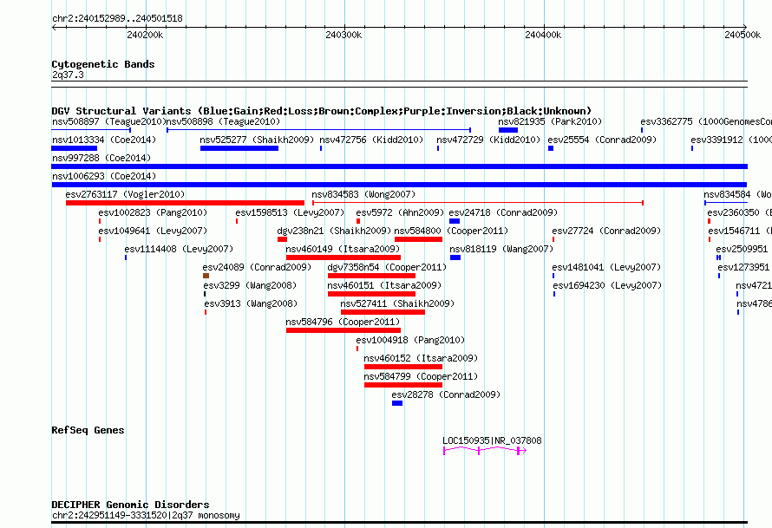Click the nsv508897 (Teague2010) variant label
This screenshot has width=772, height=528.
108,121
